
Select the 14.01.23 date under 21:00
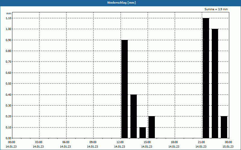(201, 147)
